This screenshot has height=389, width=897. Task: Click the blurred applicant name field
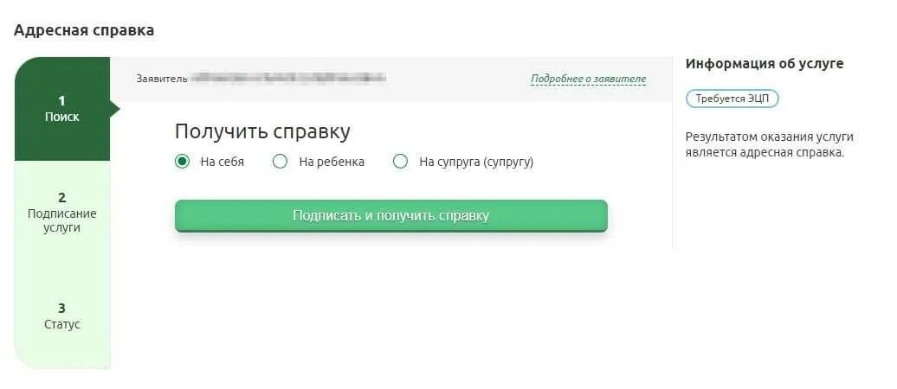[288, 79]
